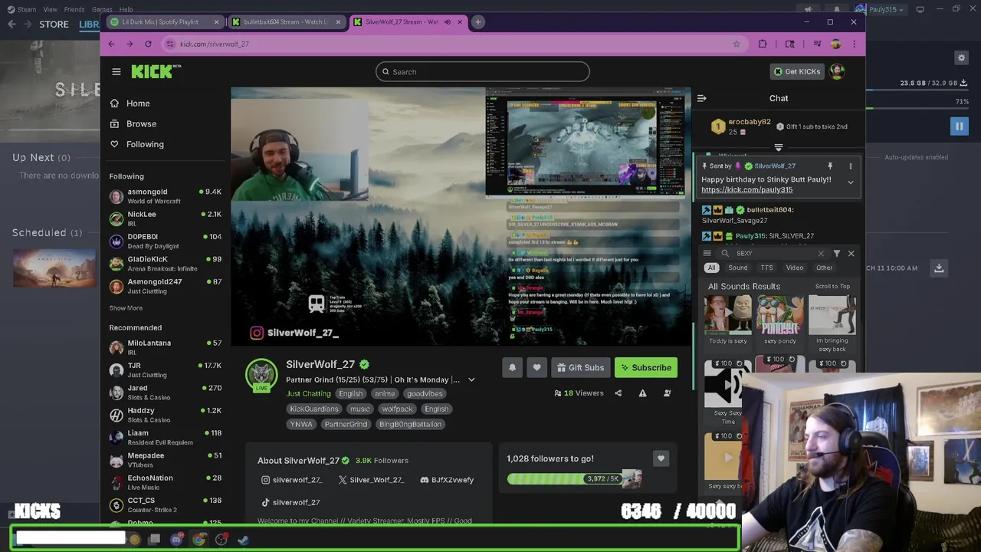Image resolution: width=981 pixels, height=552 pixels.
Task: Go back in the browser
Action: [x=111, y=44]
